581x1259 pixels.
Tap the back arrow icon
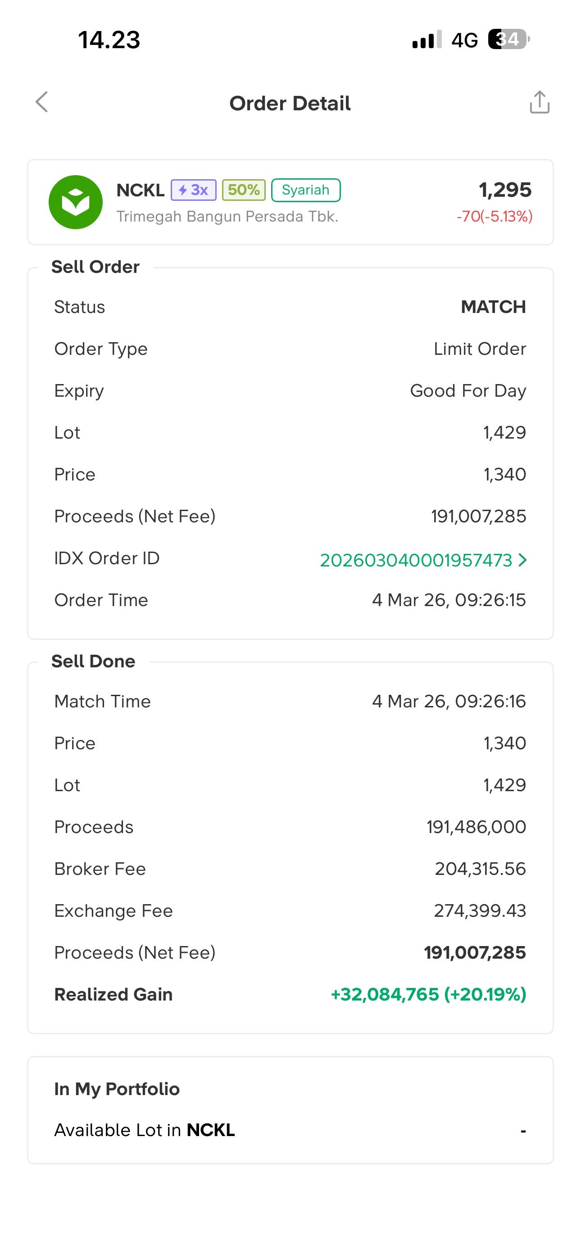42,102
